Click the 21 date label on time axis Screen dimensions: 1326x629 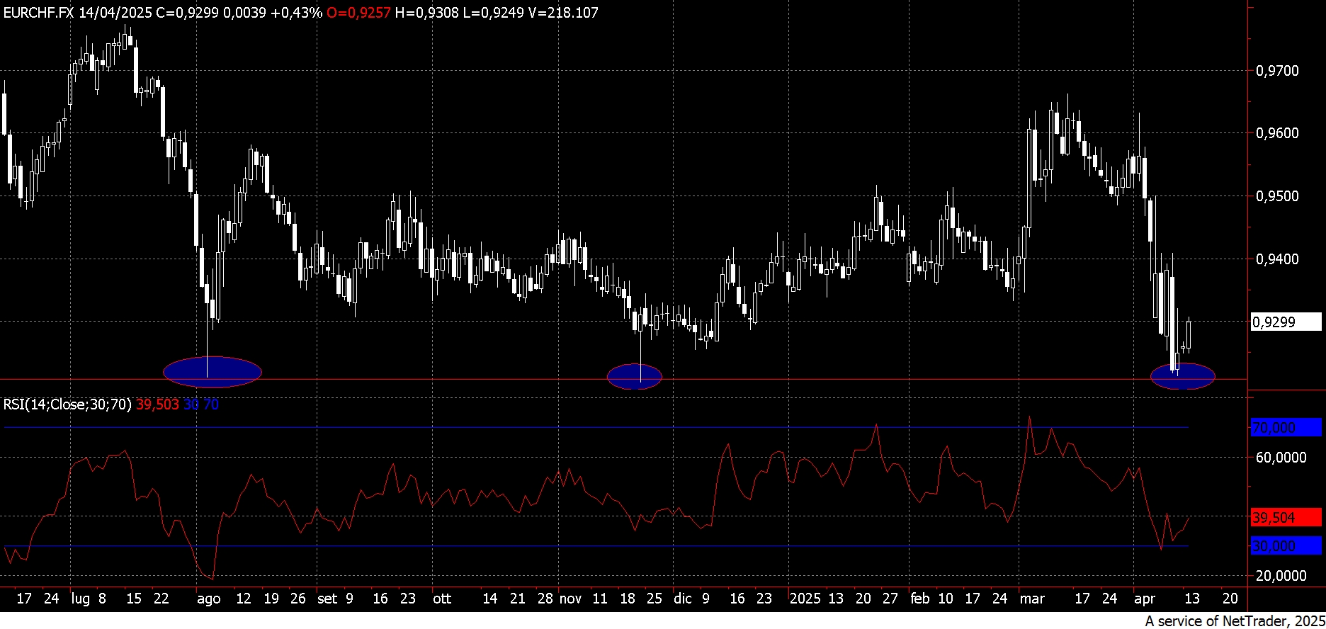(518, 599)
